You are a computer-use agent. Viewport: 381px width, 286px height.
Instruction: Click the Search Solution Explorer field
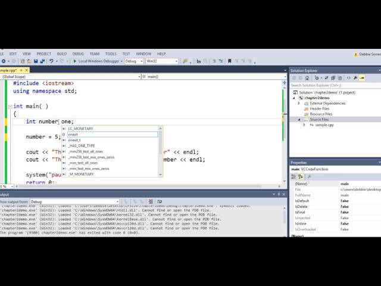pyautogui.click(x=335, y=85)
